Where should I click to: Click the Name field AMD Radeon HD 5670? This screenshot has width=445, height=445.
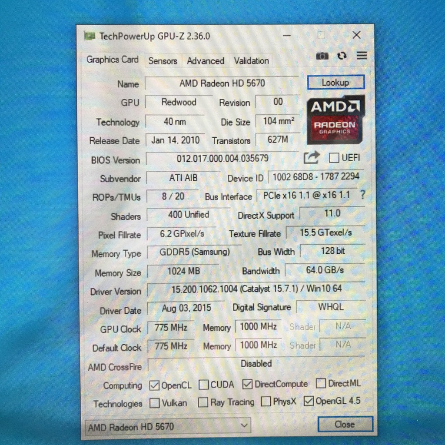point(222,83)
